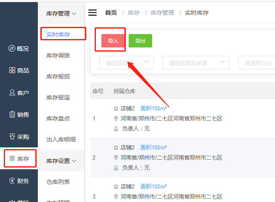Click 面积100m² link in row 1
This screenshot has width=275, height=202.
tap(153, 108)
